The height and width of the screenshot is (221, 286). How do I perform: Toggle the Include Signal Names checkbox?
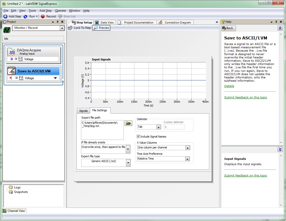pos(138,137)
